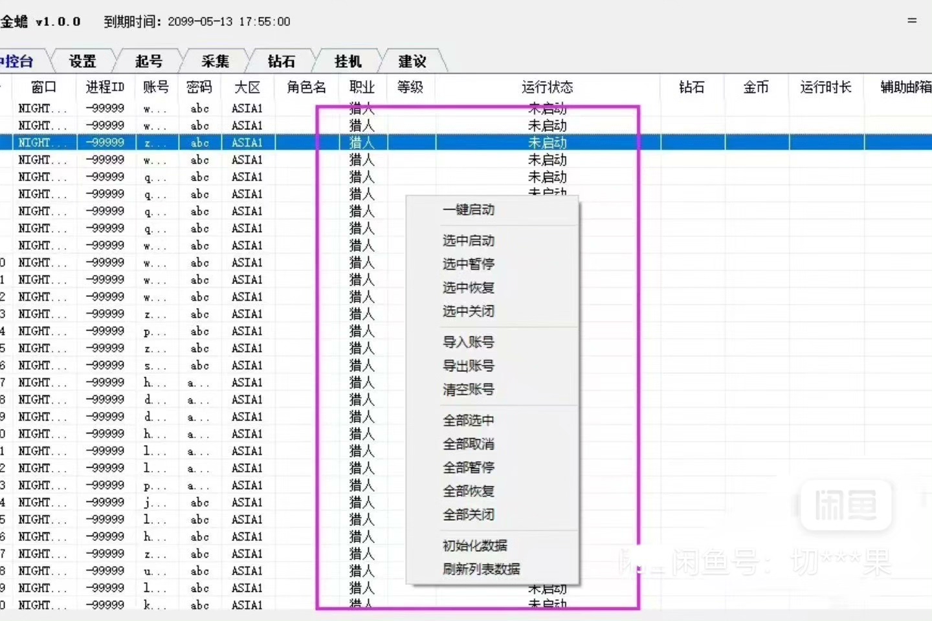Image resolution: width=932 pixels, height=621 pixels.
Task: Switch to the 挂机 tab
Action: [348, 61]
